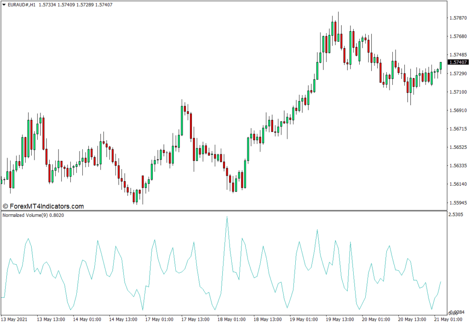Open the ForexMT4Indicators.com watermark link
471x324 pixels.
[x=43, y=207]
